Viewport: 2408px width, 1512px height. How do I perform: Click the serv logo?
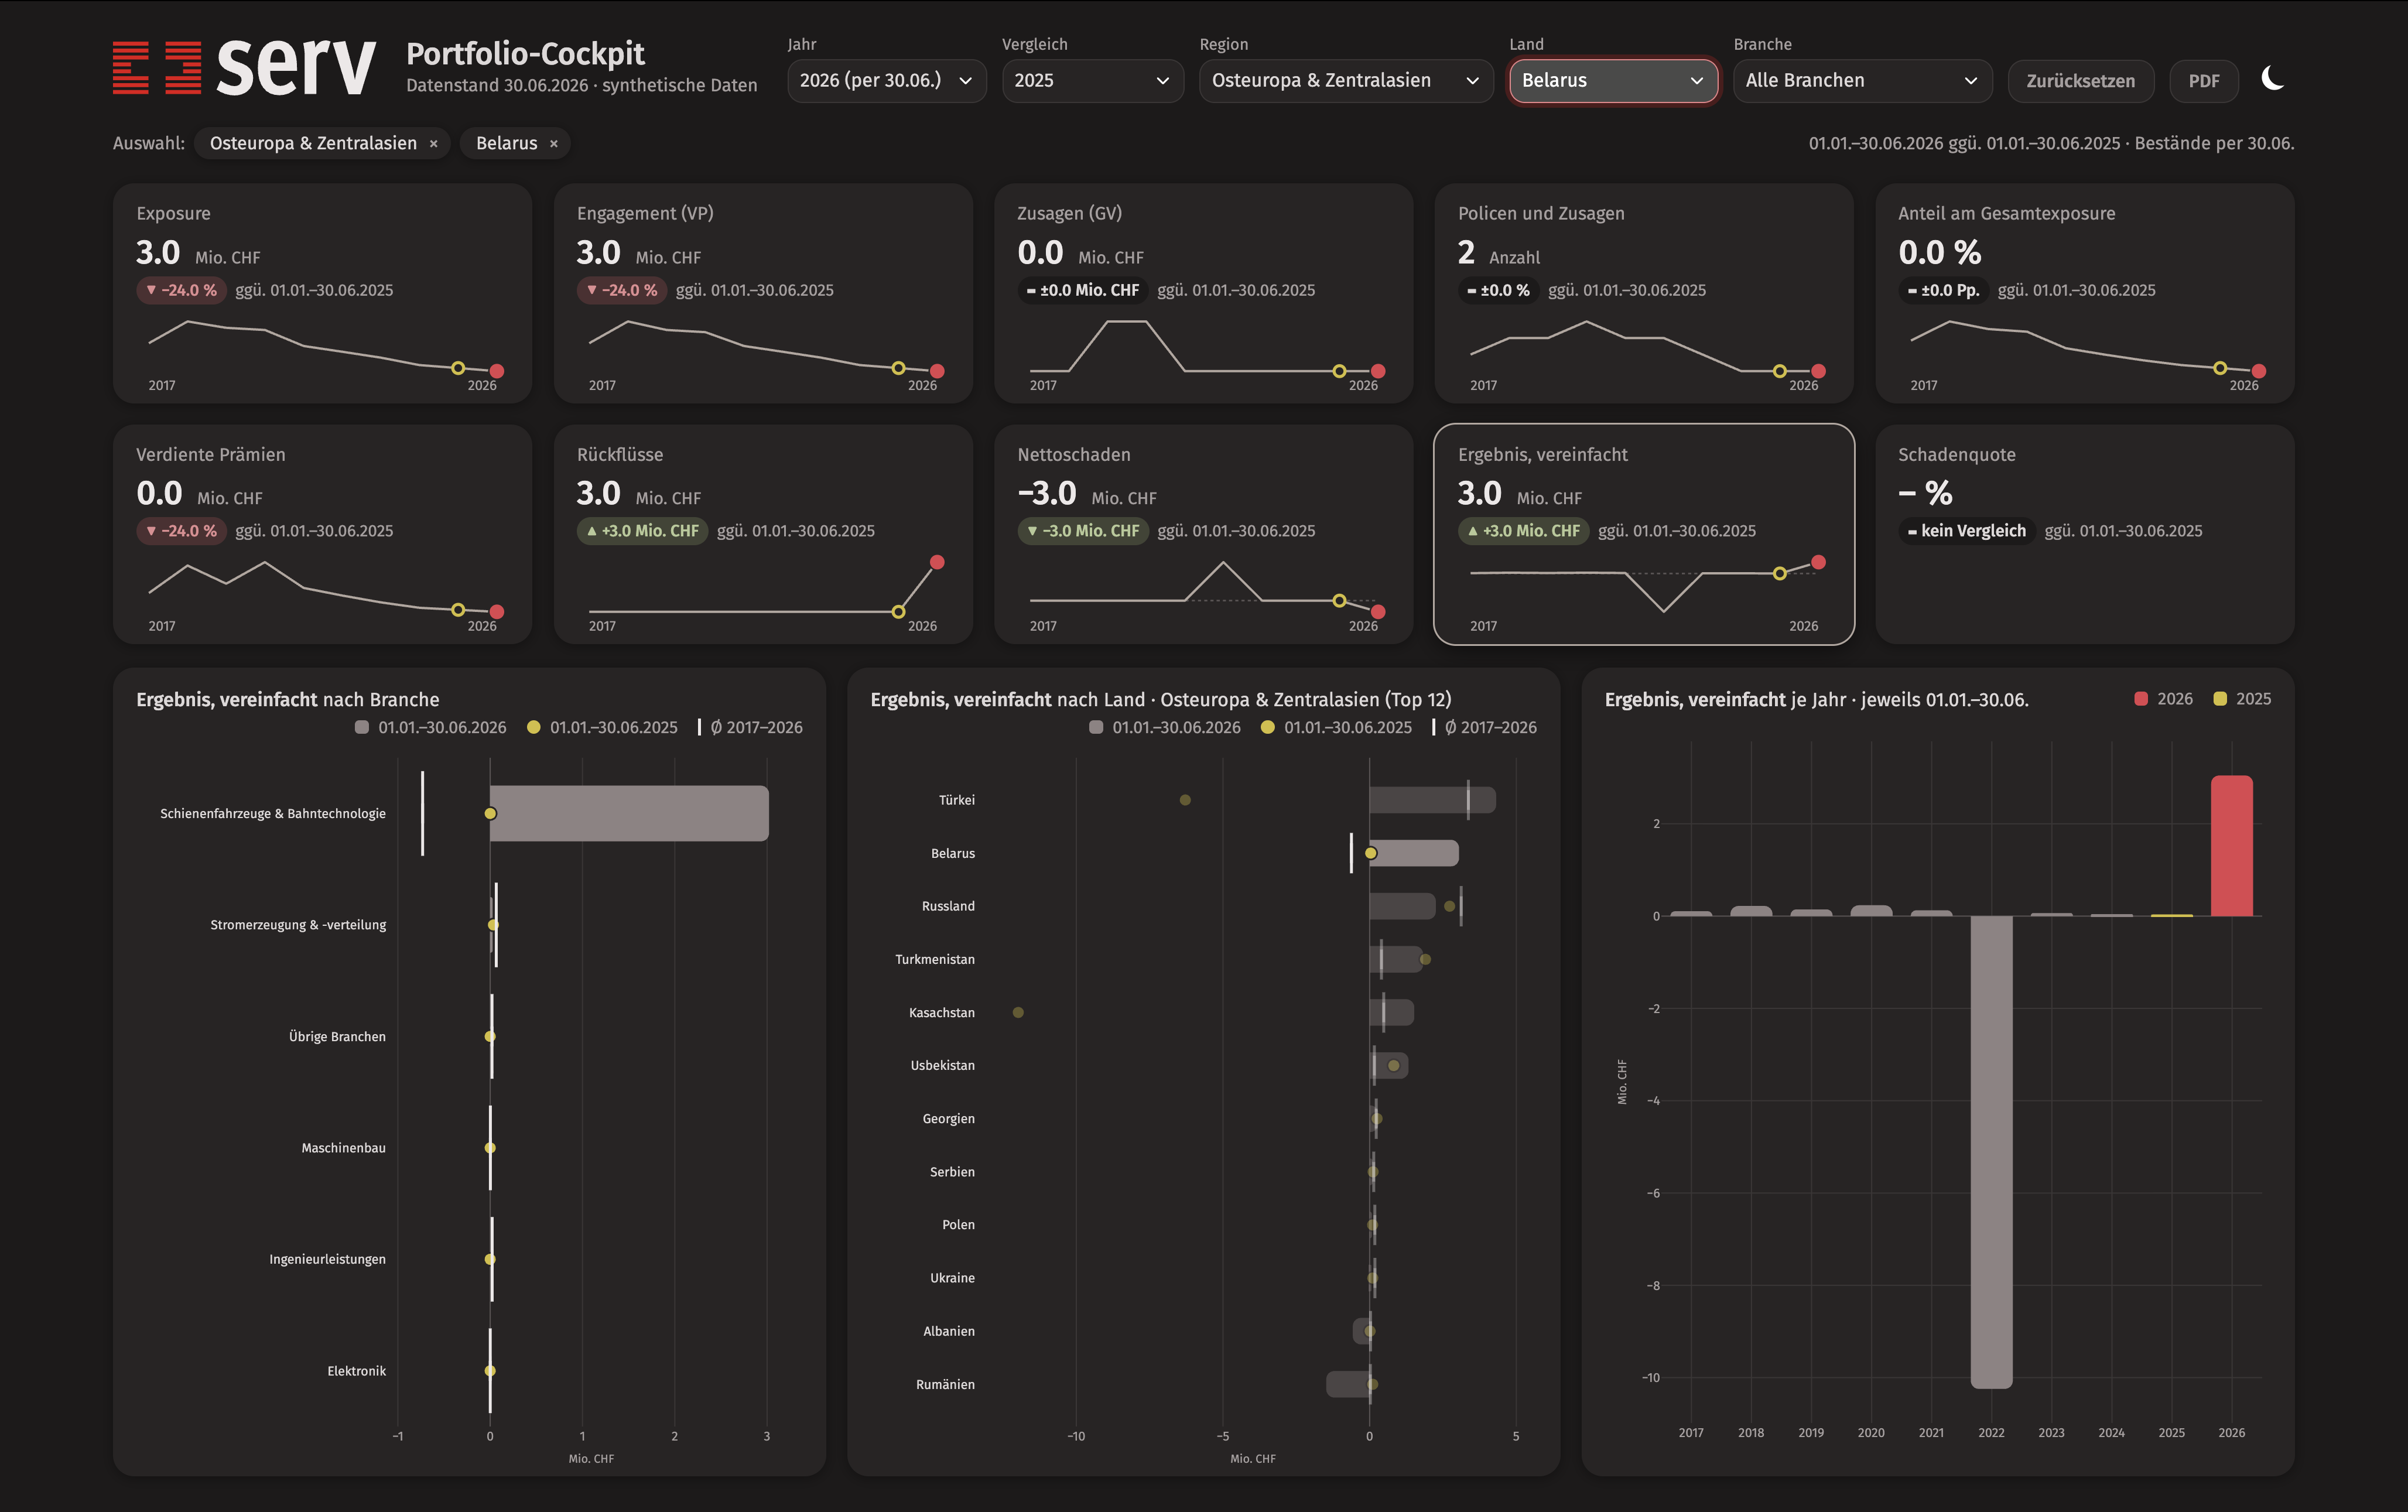coord(244,67)
